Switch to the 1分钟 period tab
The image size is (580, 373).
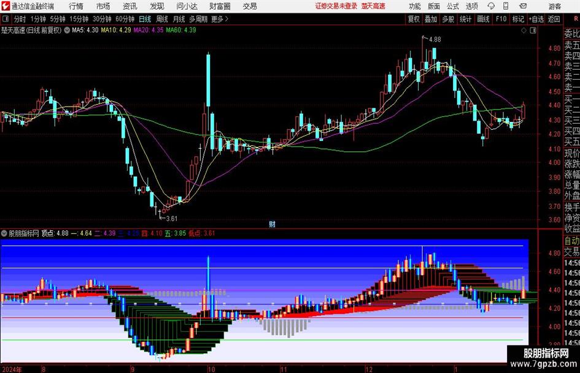tap(38, 19)
